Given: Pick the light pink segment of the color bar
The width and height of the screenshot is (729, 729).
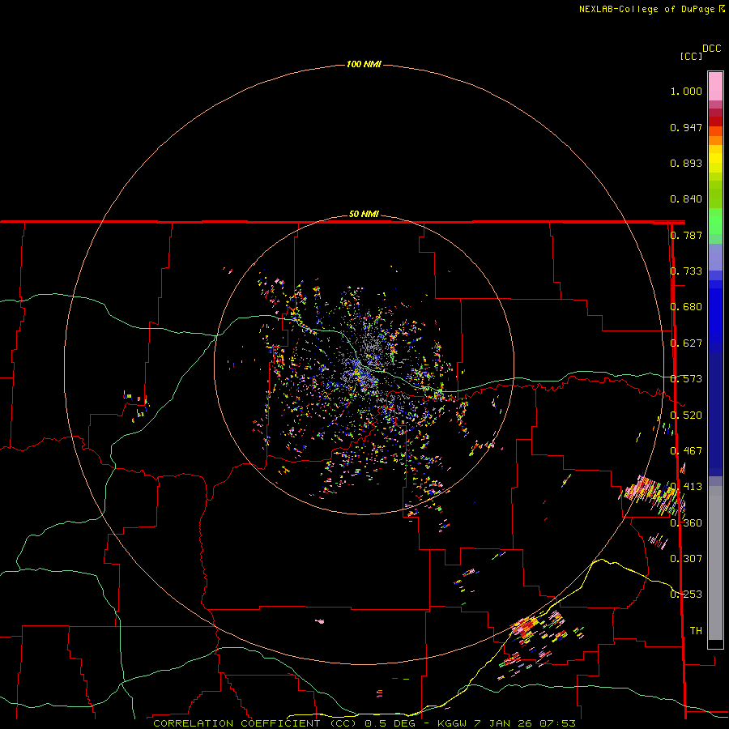Looking at the screenshot, I should [715, 87].
